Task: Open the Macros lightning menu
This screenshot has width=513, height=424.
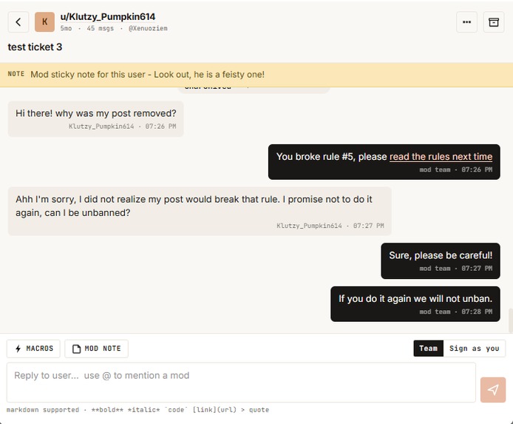Action: pyautogui.click(x=34, y=349)
